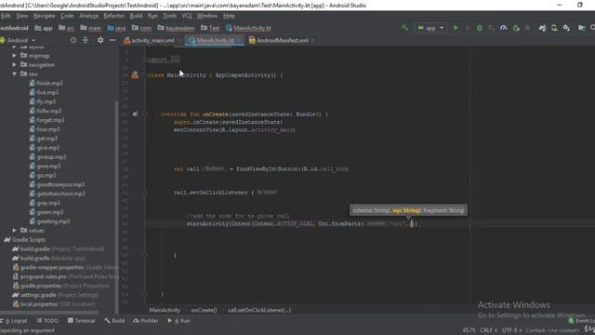Start debugging with the bug icon

[x=480, y=28]
